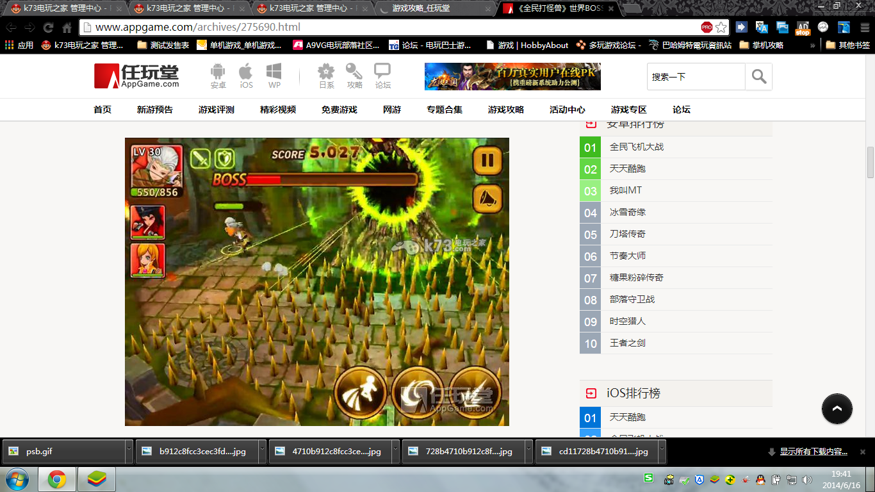Go back with the browser back arrow

pyautogui.click(x=12, y=28)
